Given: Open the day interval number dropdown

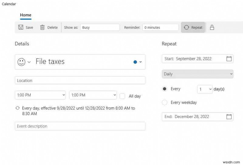Looking at the screenshot, I should pyautogui.click(x=205, y=89).
